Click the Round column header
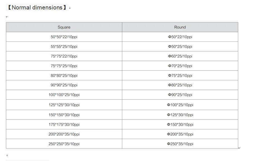Image resolution: width=272 pixels, height=161 pixels. pyautogui.click(x=180, y=27)
